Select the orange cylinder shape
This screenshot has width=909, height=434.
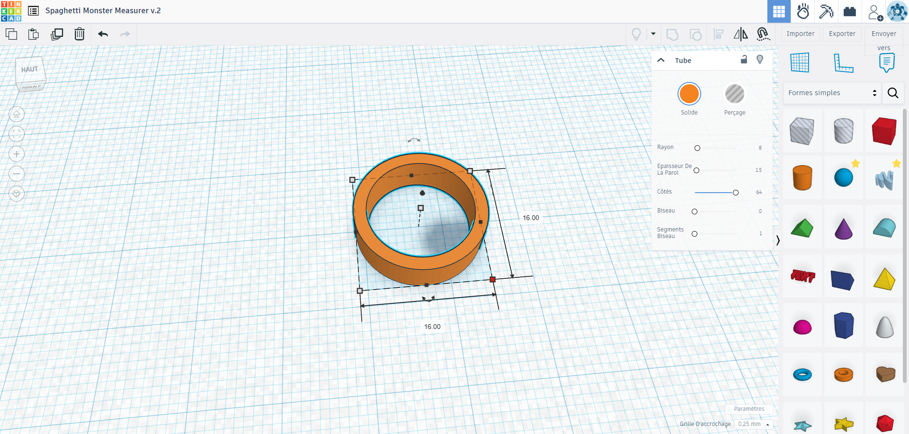coord(802,178)
